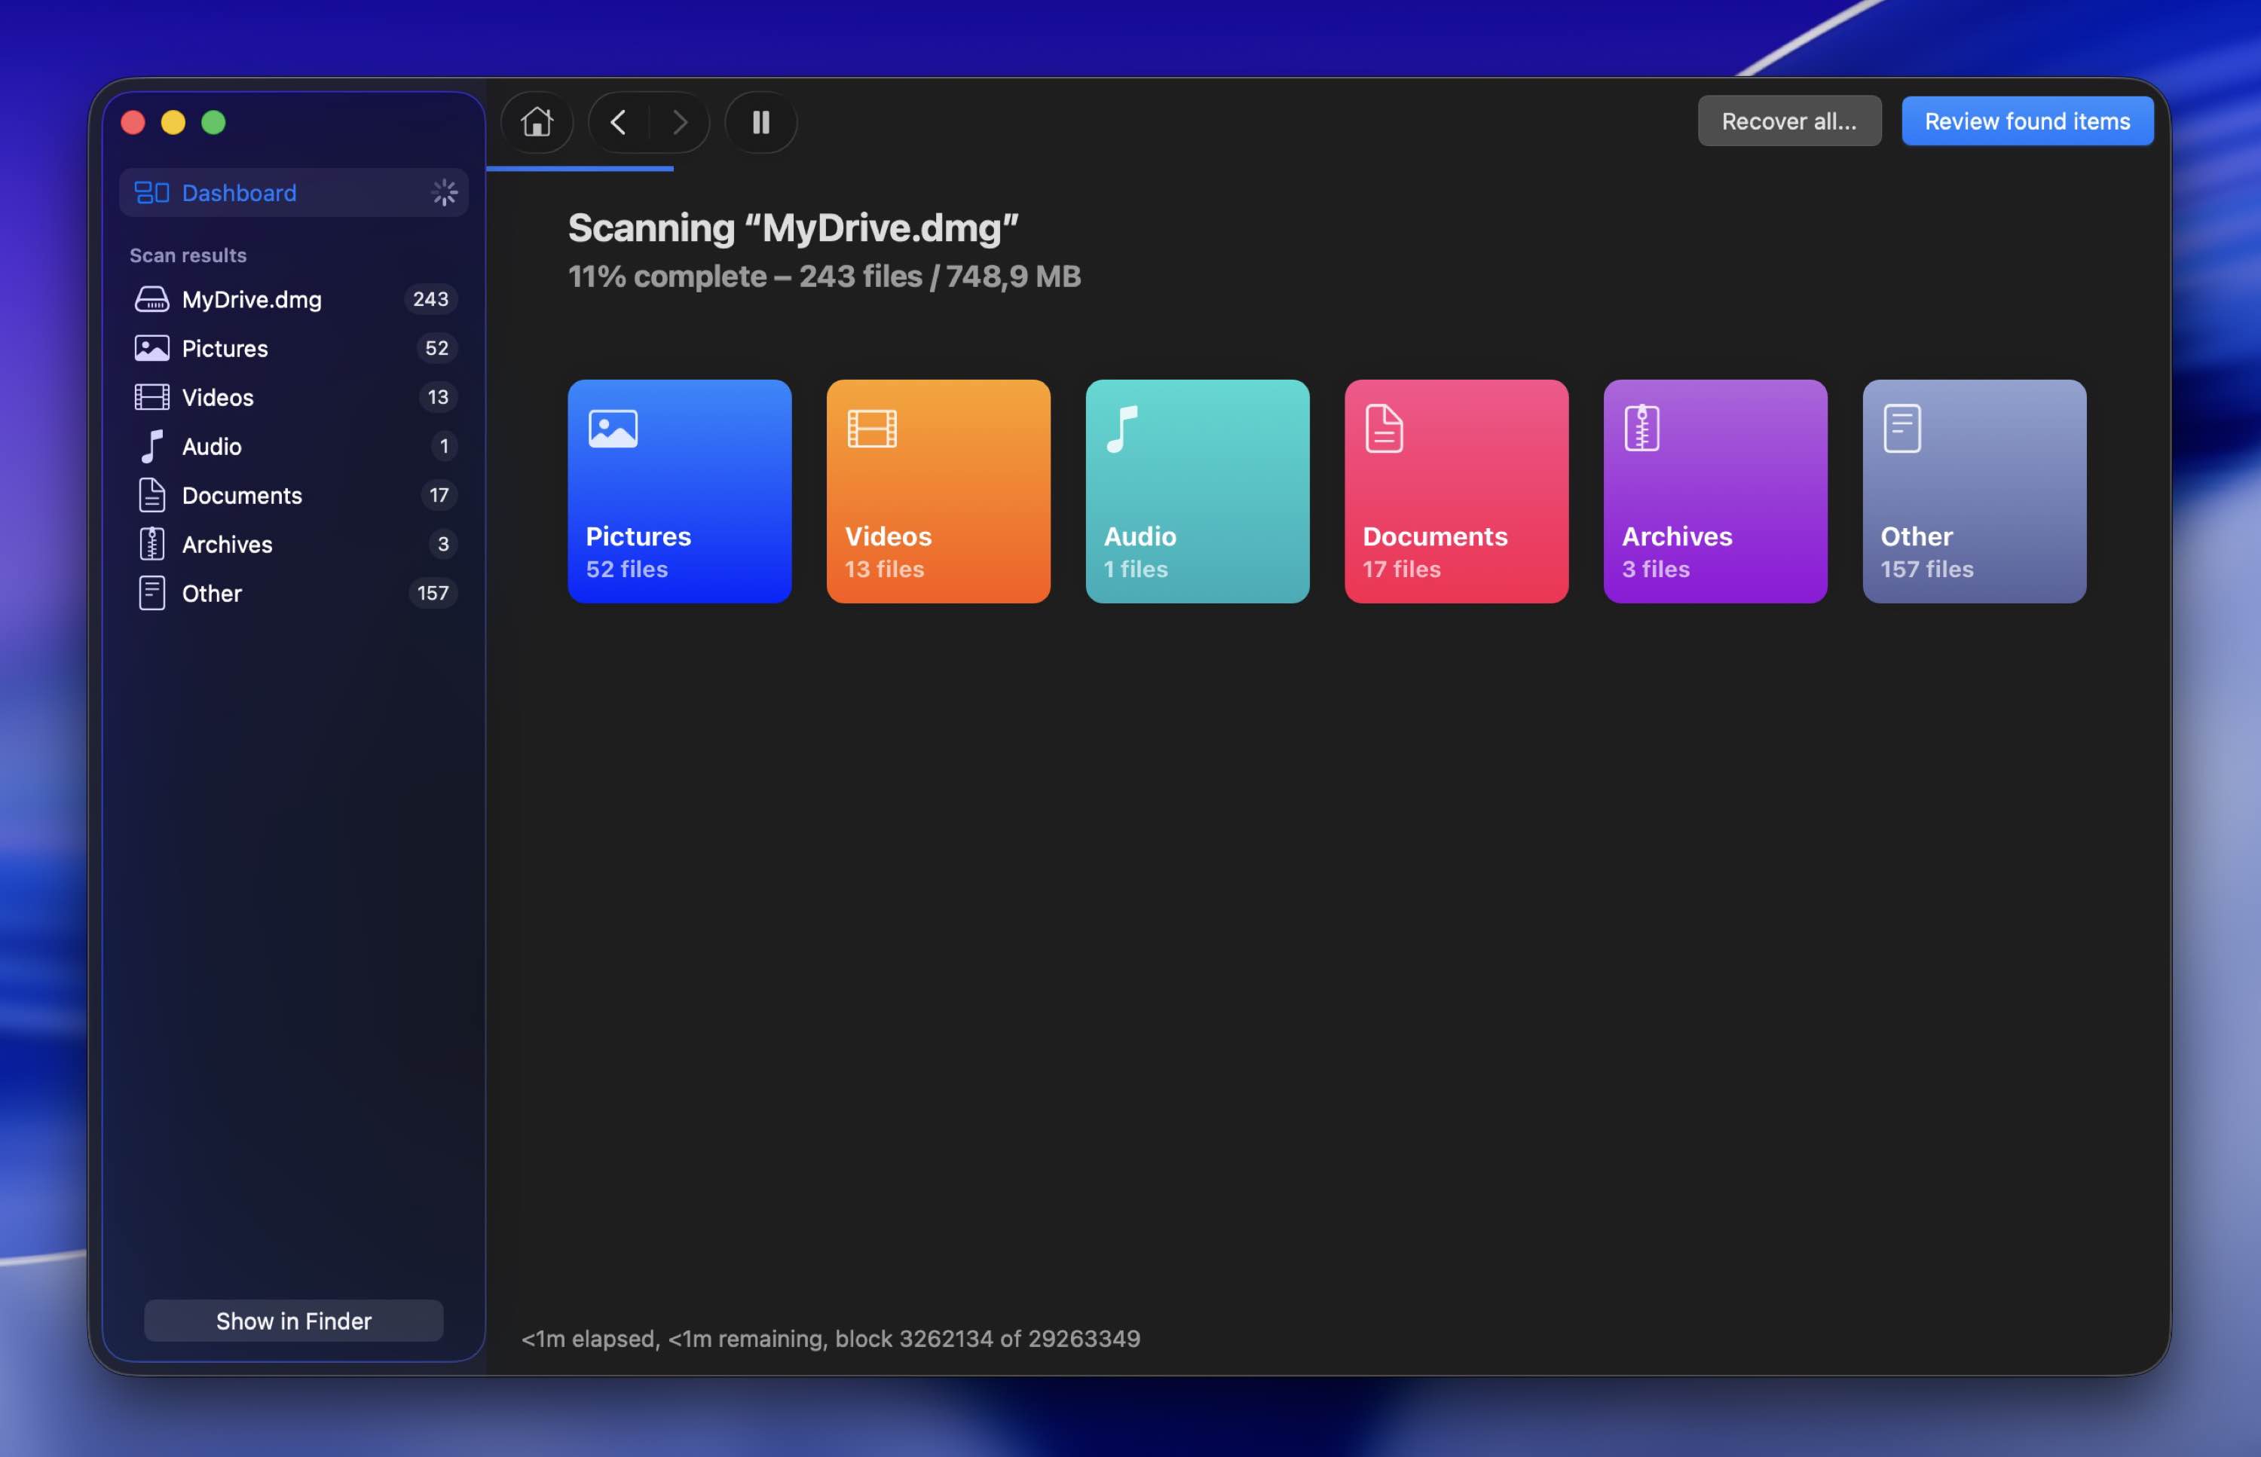Navigate forward with the right chevron
The height and width of the screenshot is (1457, 2261).
(x=680, y=122)
